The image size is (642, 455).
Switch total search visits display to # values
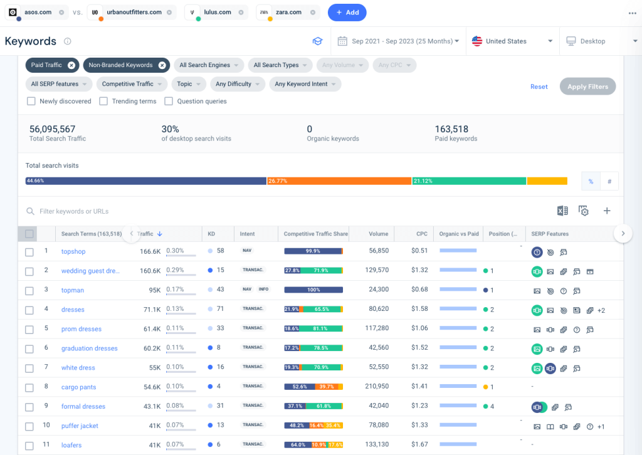(x=609, y=180)
